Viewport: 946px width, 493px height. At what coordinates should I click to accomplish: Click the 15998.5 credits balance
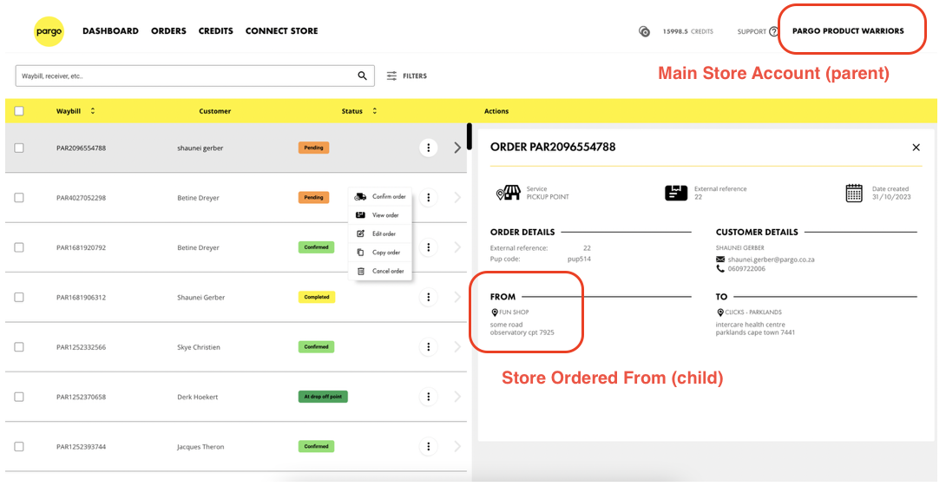(687, 31)
